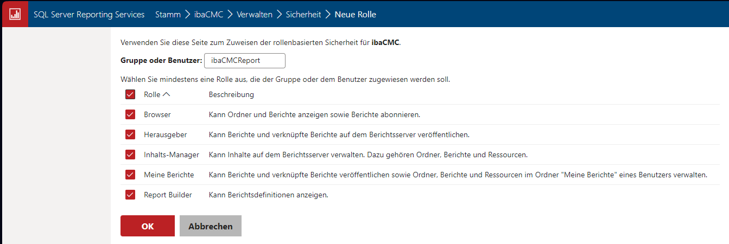Viewport: 729px width, 244px height.
Task: Toggle the select-all roles checkbox
Action: point(130,94)
